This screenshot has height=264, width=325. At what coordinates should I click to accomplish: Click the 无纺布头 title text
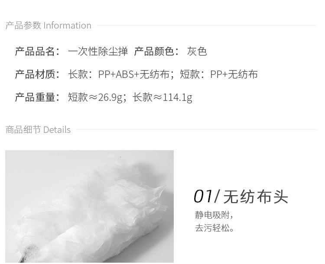tap(256, 197)
